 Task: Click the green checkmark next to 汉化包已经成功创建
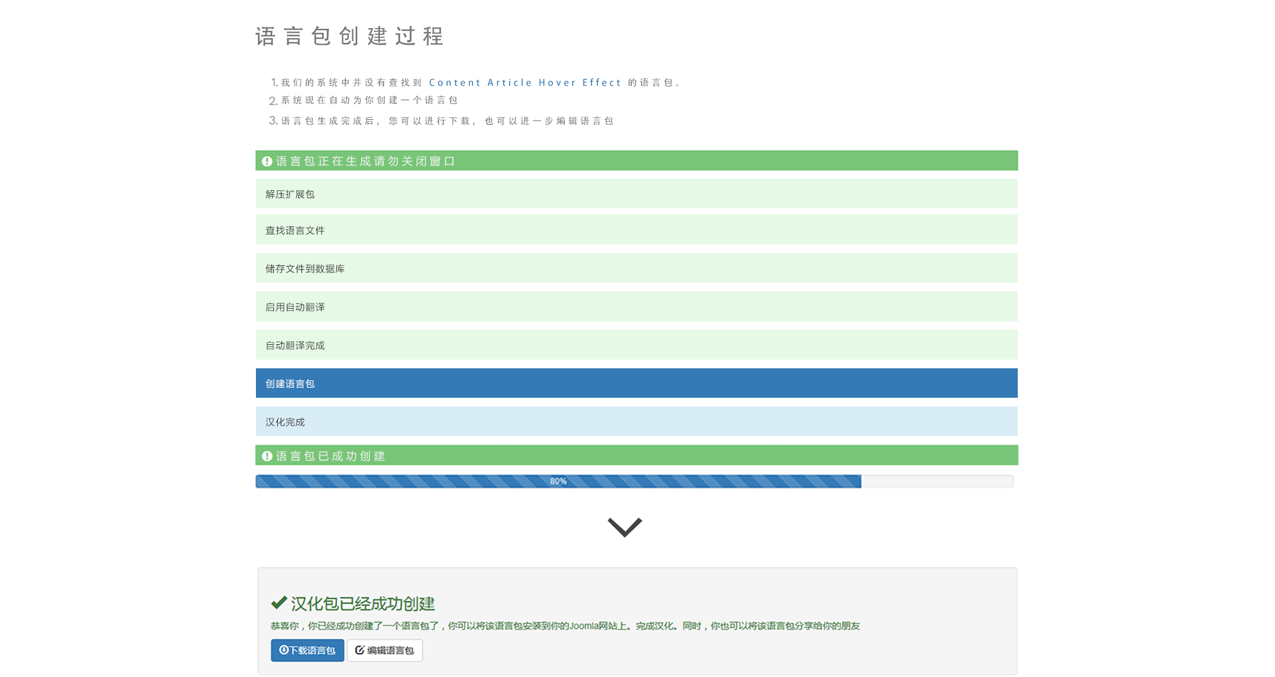pyautogui.click(x=279, y=603)
